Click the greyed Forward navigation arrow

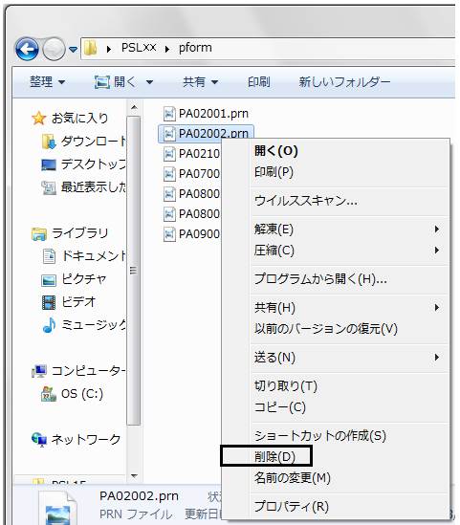54,49
